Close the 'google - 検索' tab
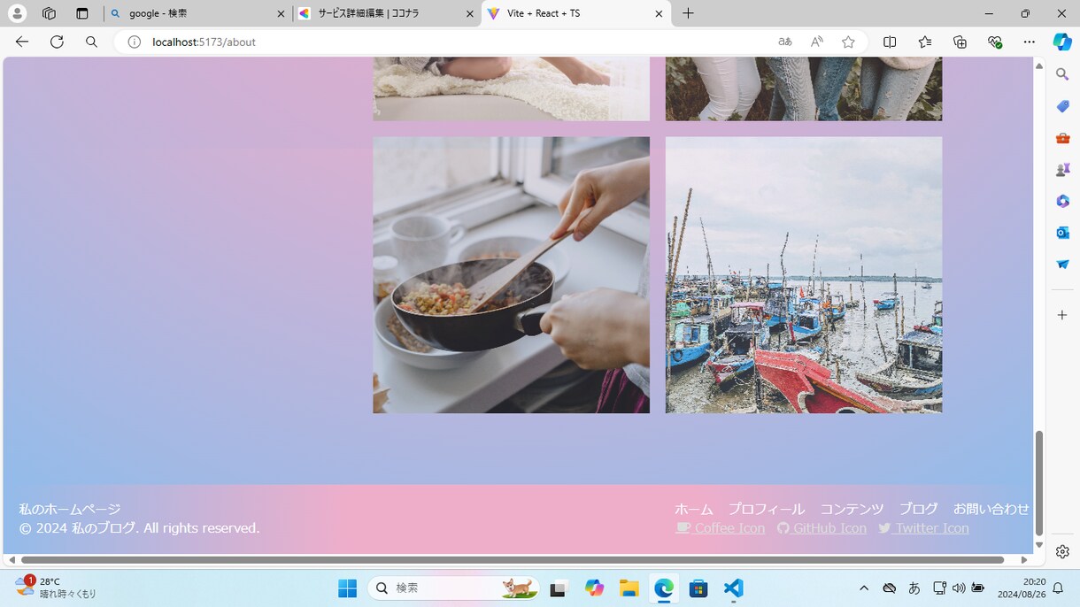1080x607 pixels. (281, 14)
